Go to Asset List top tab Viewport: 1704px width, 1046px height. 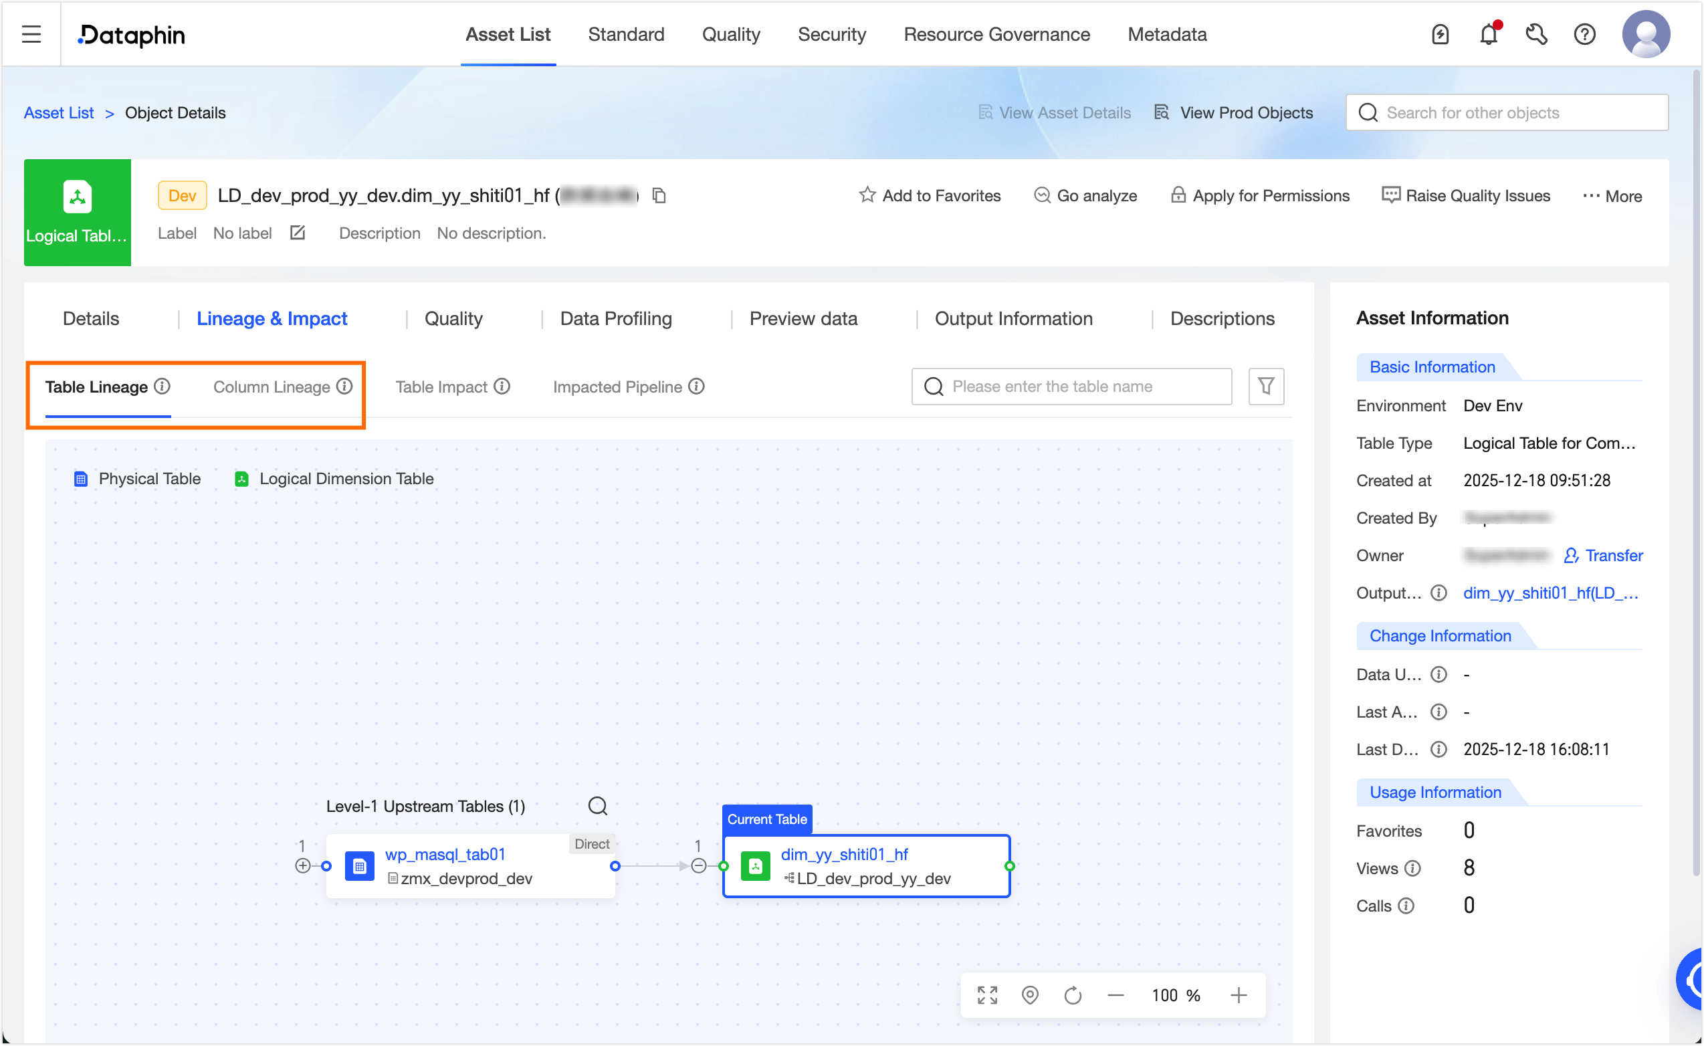pos(508,34)
